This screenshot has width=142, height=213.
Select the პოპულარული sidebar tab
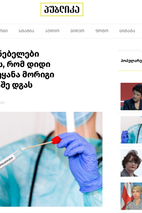pos(131,61)
